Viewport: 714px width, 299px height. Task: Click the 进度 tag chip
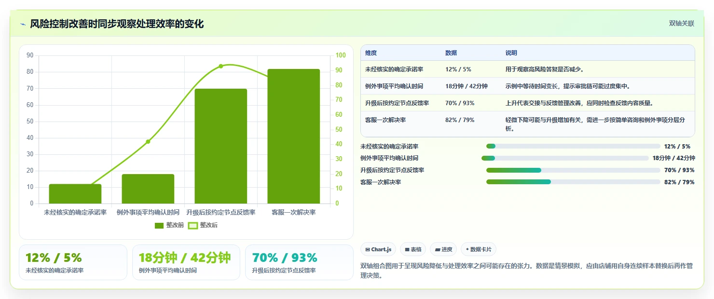(x=443, y=249)
